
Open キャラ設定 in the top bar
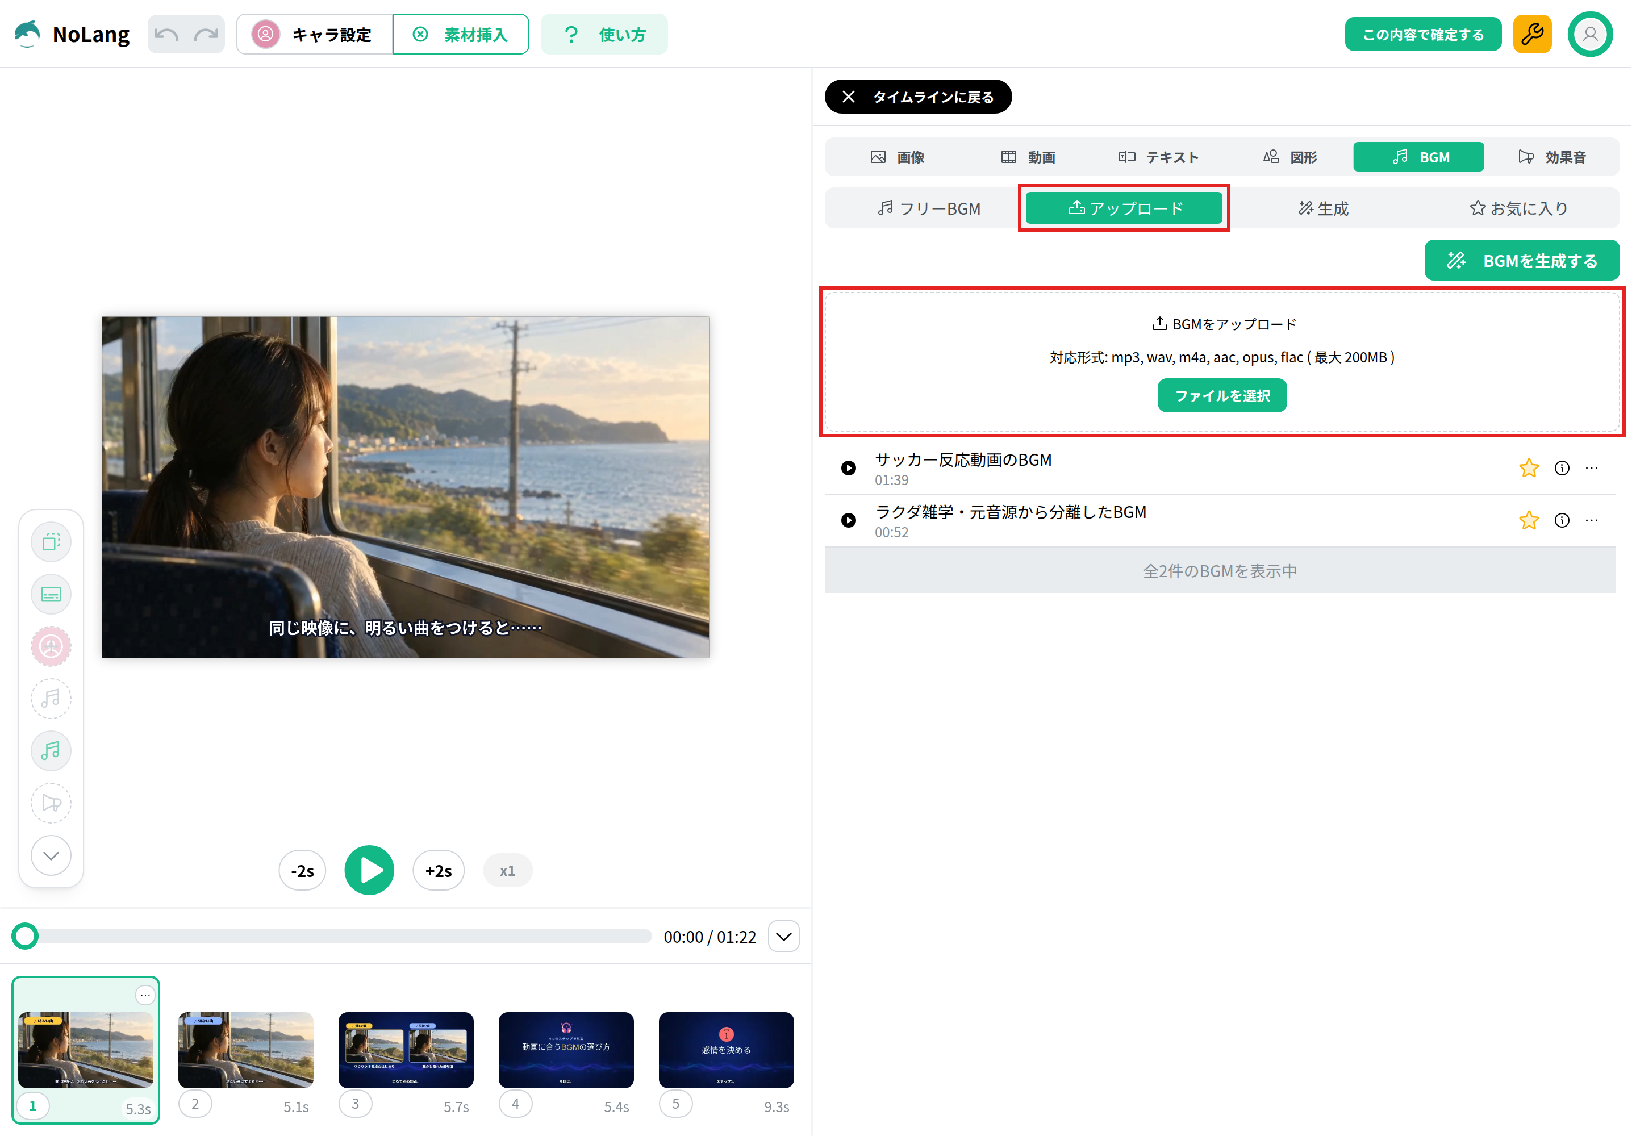(315, 34)
